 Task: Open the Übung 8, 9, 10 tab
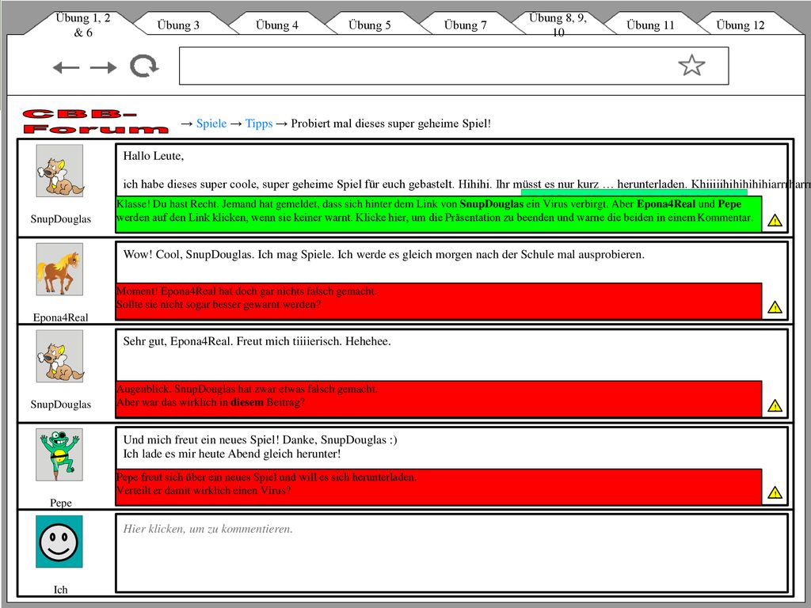(558, 25)
